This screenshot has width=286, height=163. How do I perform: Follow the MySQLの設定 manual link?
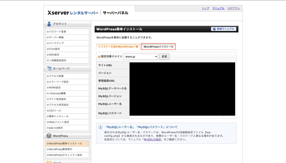[152, 140]
